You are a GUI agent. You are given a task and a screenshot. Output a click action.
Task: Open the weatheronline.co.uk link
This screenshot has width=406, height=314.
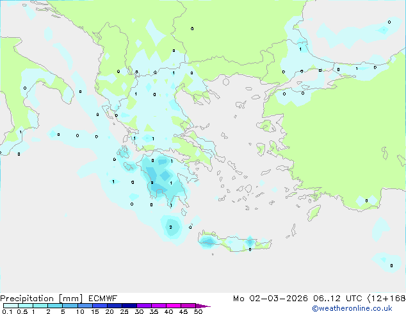(352, 308)
